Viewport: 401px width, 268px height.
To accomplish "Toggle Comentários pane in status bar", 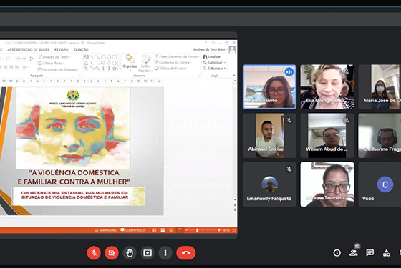I will [x=133, y=230].
